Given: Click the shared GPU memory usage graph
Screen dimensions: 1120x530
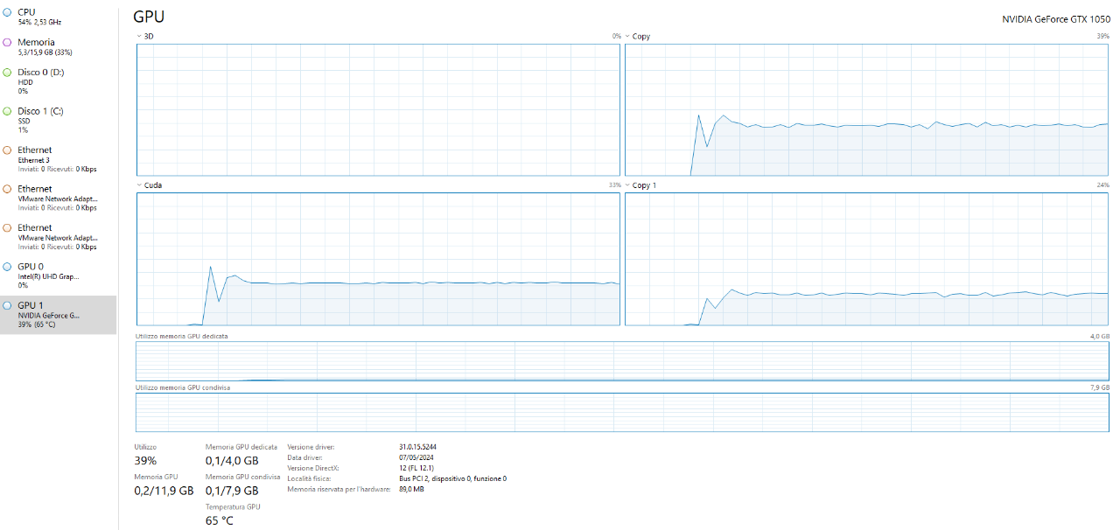Looking at the screenshot, I should click(622, 412).
